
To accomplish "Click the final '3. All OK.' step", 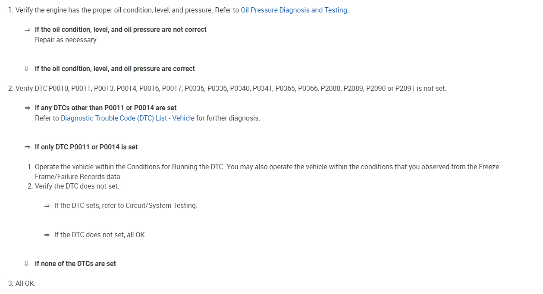I will click(x=22, y=284).
